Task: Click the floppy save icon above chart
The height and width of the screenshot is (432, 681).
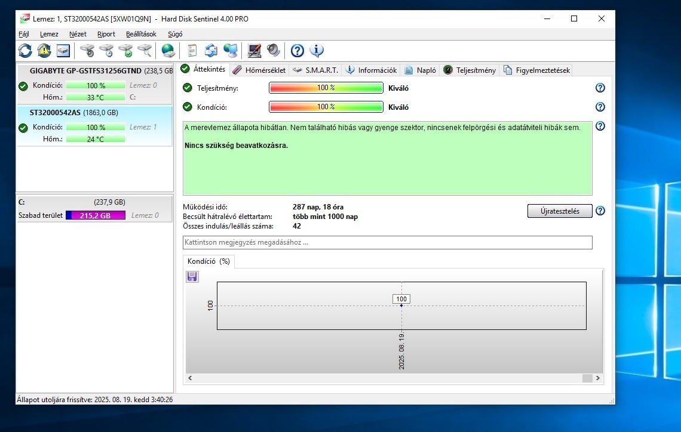Action: coord(192,277)
